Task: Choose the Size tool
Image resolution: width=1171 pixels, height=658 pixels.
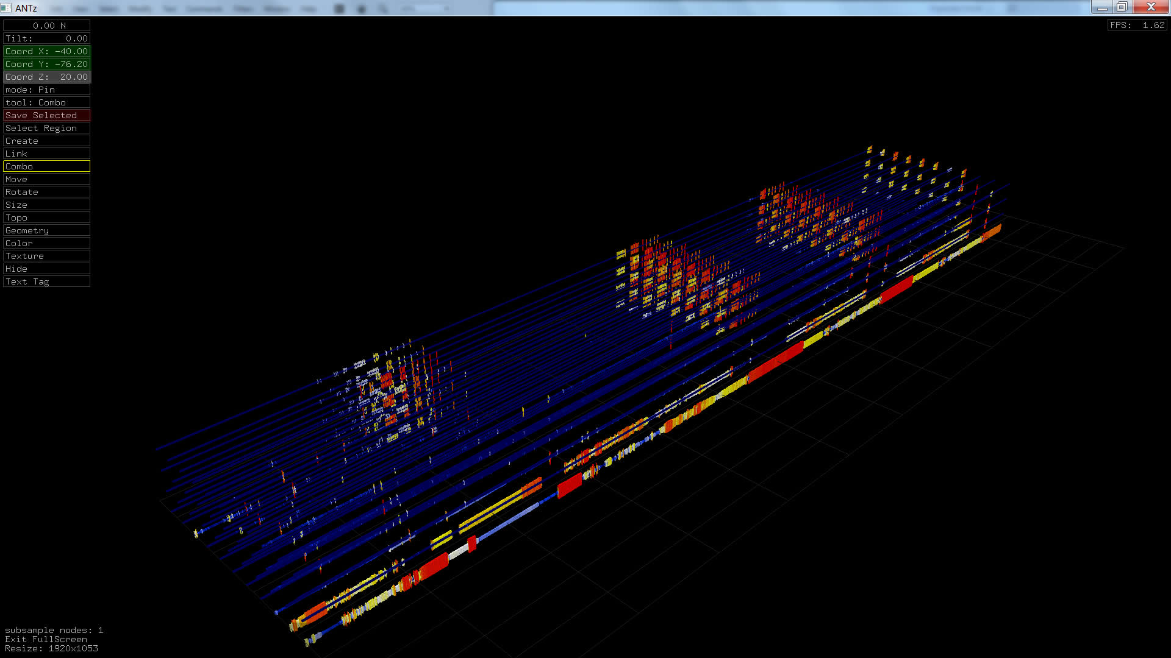Action: point(46,205)
